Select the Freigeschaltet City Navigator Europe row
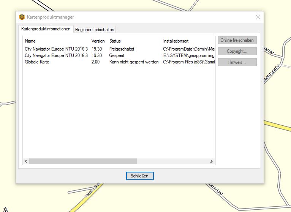The image size is (291, 212). [56, 49]
